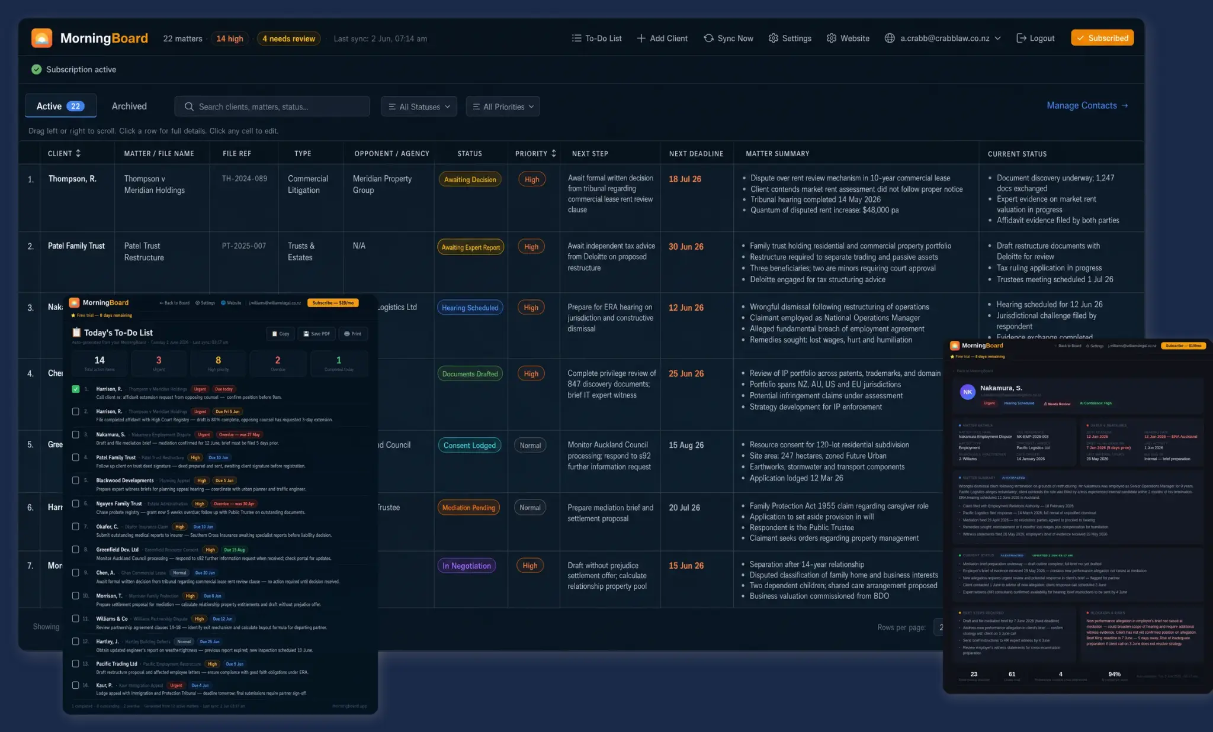Check the Patel Family Trust to-do item
Screen dimensions: 1213x732
[x=75, y=457]
